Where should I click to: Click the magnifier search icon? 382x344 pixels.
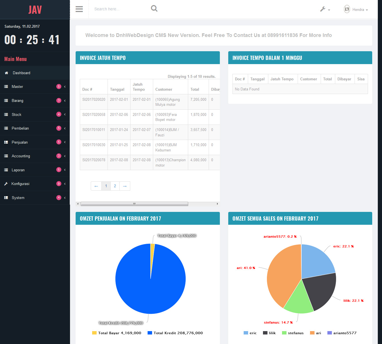pyautogui.click(x=154, y=9)
